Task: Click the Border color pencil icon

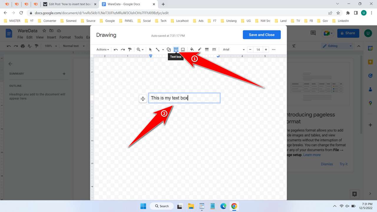Action: coord(199,49)
